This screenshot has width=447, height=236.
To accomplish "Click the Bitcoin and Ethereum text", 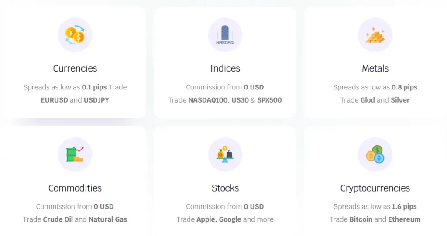I will 385,219.
